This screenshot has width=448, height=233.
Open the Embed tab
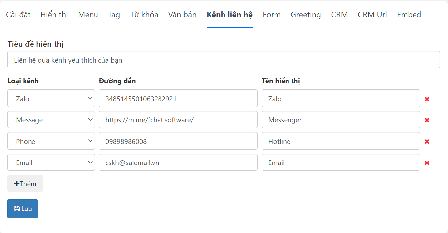[409, 15]
